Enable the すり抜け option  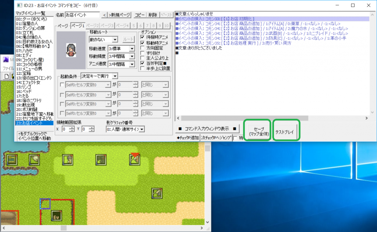tap(142, 53)
